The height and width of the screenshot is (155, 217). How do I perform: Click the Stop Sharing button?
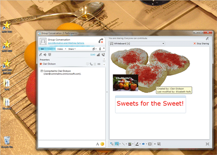coord(201,44)
